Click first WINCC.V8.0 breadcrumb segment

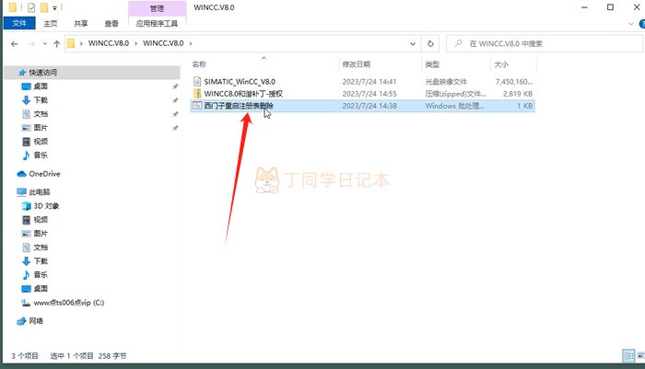tap(109, 43)
